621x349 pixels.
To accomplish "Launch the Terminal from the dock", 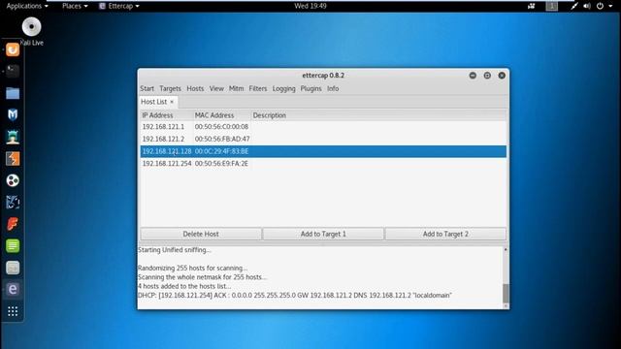I will (x=13, y=71).
